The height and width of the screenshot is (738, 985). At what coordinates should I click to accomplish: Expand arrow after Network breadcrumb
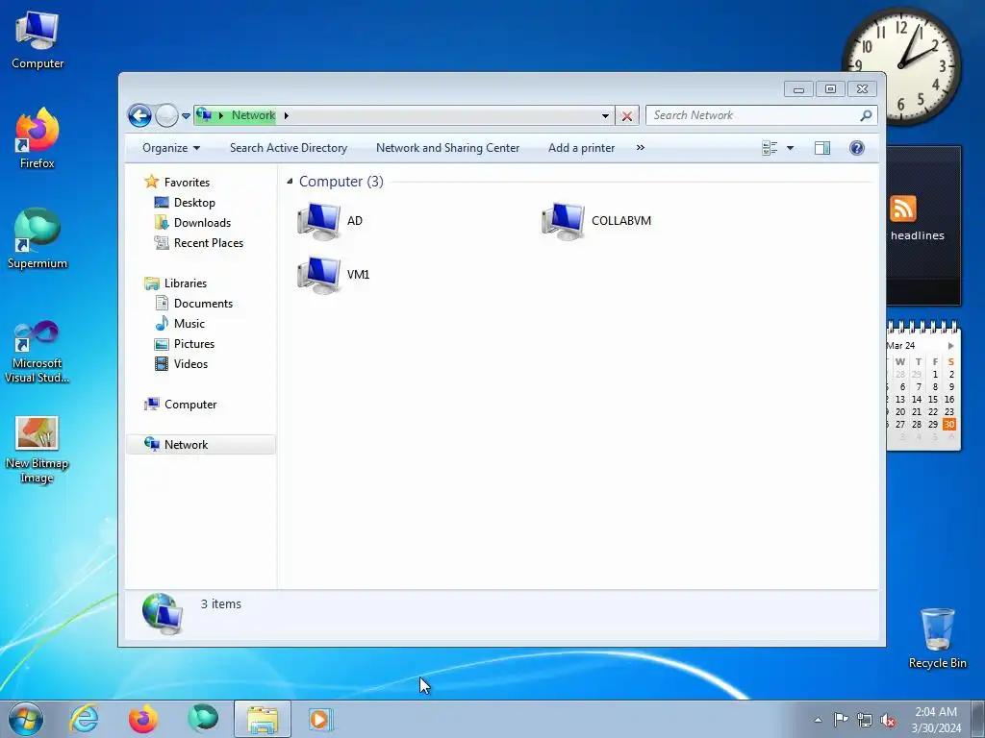point(287,115)
